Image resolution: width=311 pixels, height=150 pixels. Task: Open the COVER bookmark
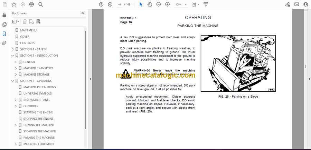tap(25, 37)
